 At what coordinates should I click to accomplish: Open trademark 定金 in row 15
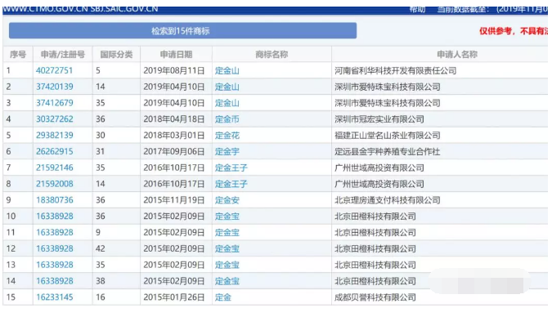[222, 297]
